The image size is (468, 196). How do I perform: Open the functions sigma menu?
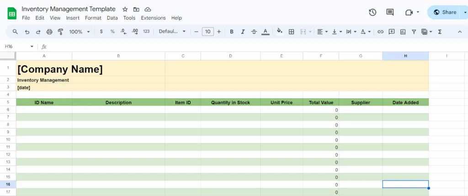pos(440,32)
